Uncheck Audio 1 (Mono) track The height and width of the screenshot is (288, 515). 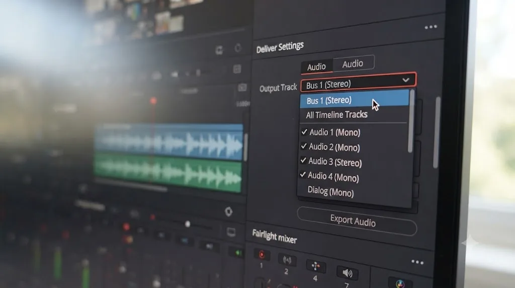[304, 132]
